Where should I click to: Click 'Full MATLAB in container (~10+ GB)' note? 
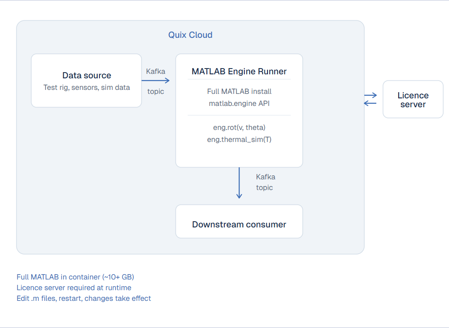click(x=75, y=277)
